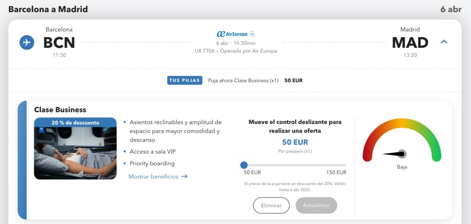
Task: Click the Business class cabin photo
Action: [x=75, y=153]
